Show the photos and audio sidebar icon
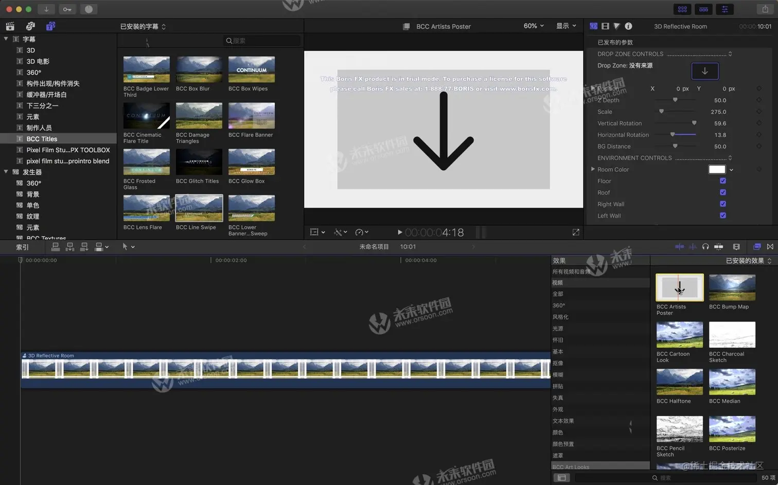 pyautogui.click(x=30, y=26)
